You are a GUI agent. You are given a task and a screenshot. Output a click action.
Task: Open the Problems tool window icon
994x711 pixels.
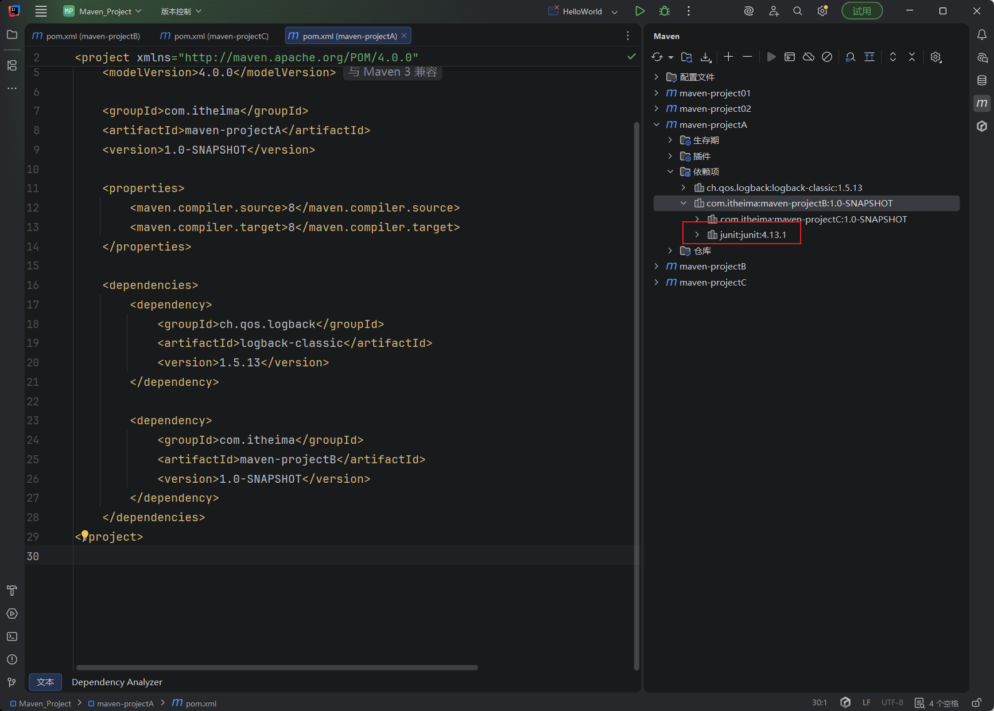coord(12,659)
